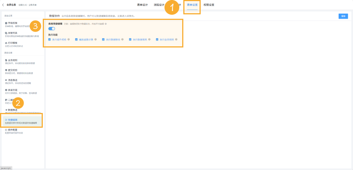Select the 关联列表 sidebar item
This screenshot has width=353, height=170.
tap(13, 33)
